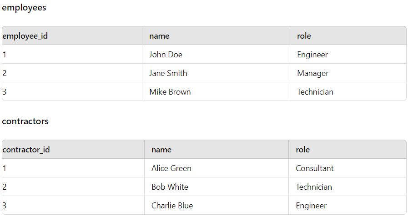Image resolution: width=413 pixels, height=222 pixels.
Task: Click the Consultant role cell
Action: [348, 168]
